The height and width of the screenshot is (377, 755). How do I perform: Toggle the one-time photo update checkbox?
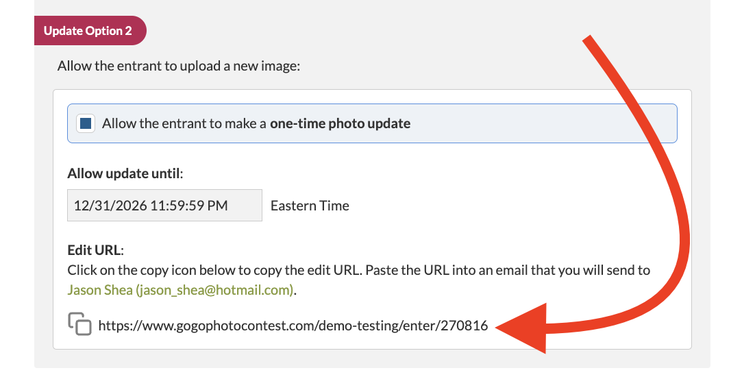[86, 124]
